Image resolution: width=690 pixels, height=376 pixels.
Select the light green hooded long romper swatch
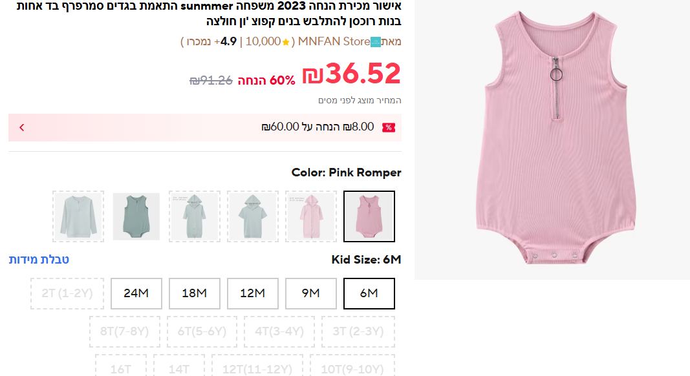(194, 216)
